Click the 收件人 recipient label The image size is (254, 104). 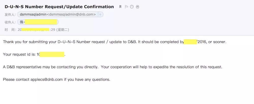(x=10, y=22)
